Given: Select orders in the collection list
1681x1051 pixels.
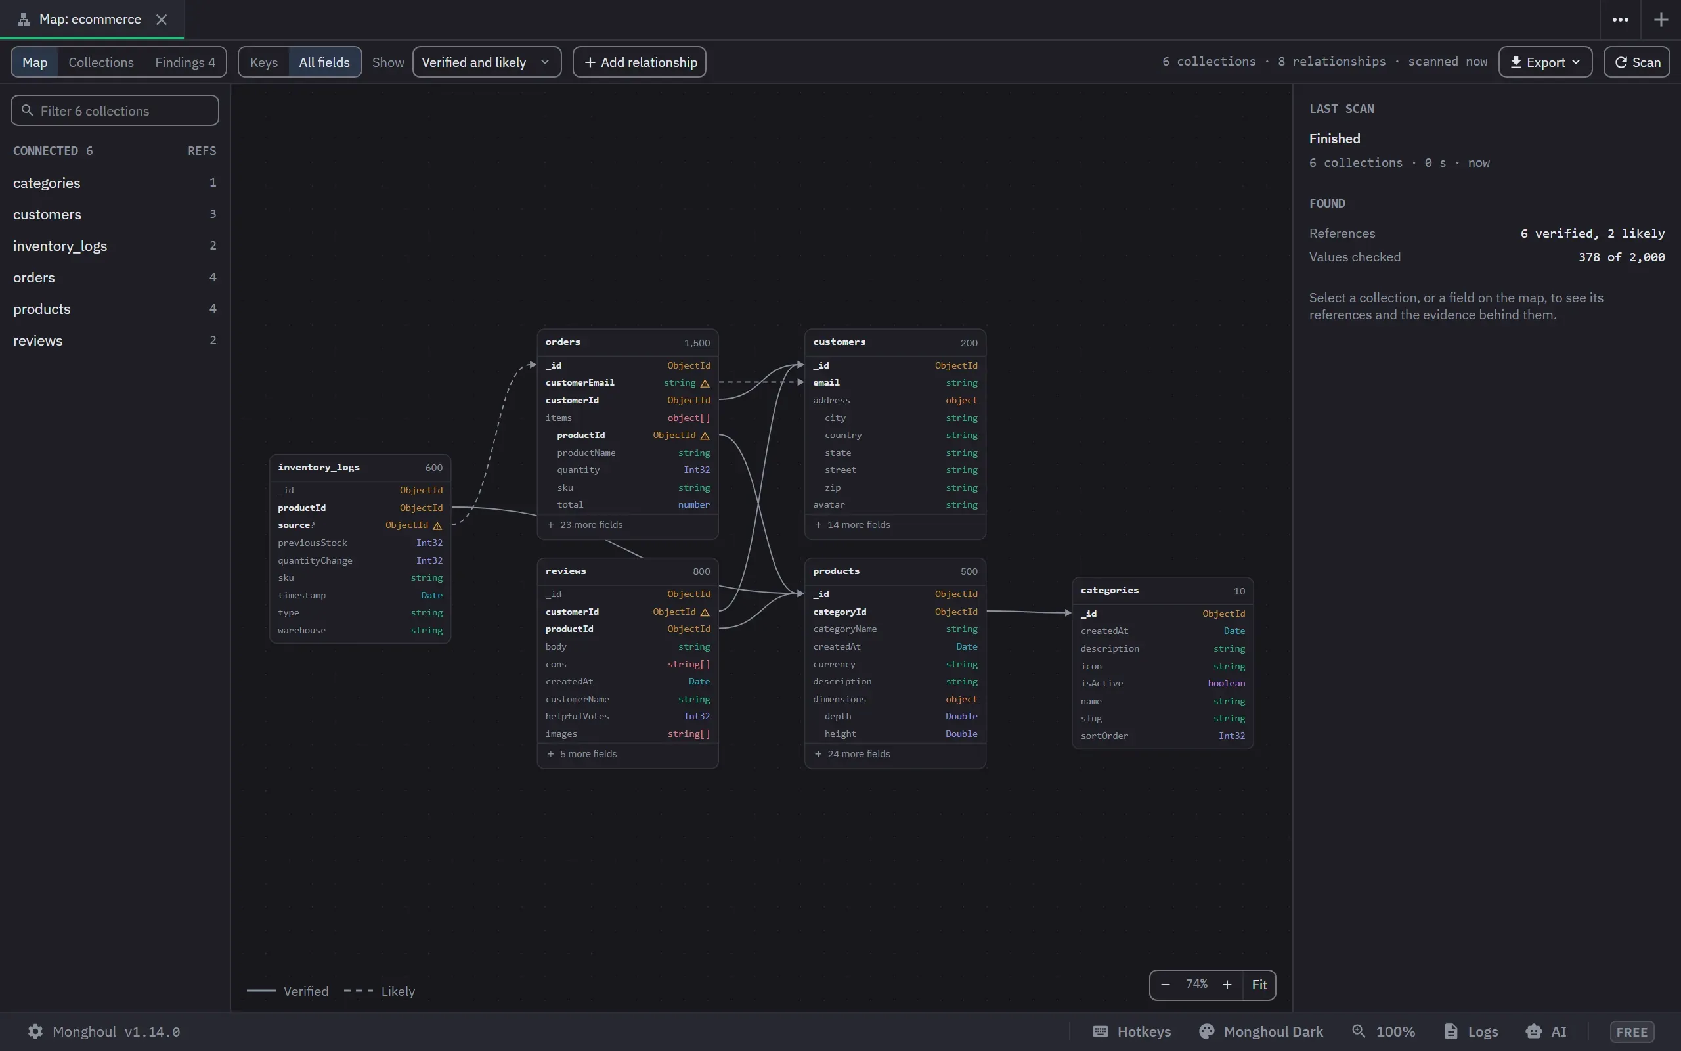Looking at the screenshot, I should point(115,277).
